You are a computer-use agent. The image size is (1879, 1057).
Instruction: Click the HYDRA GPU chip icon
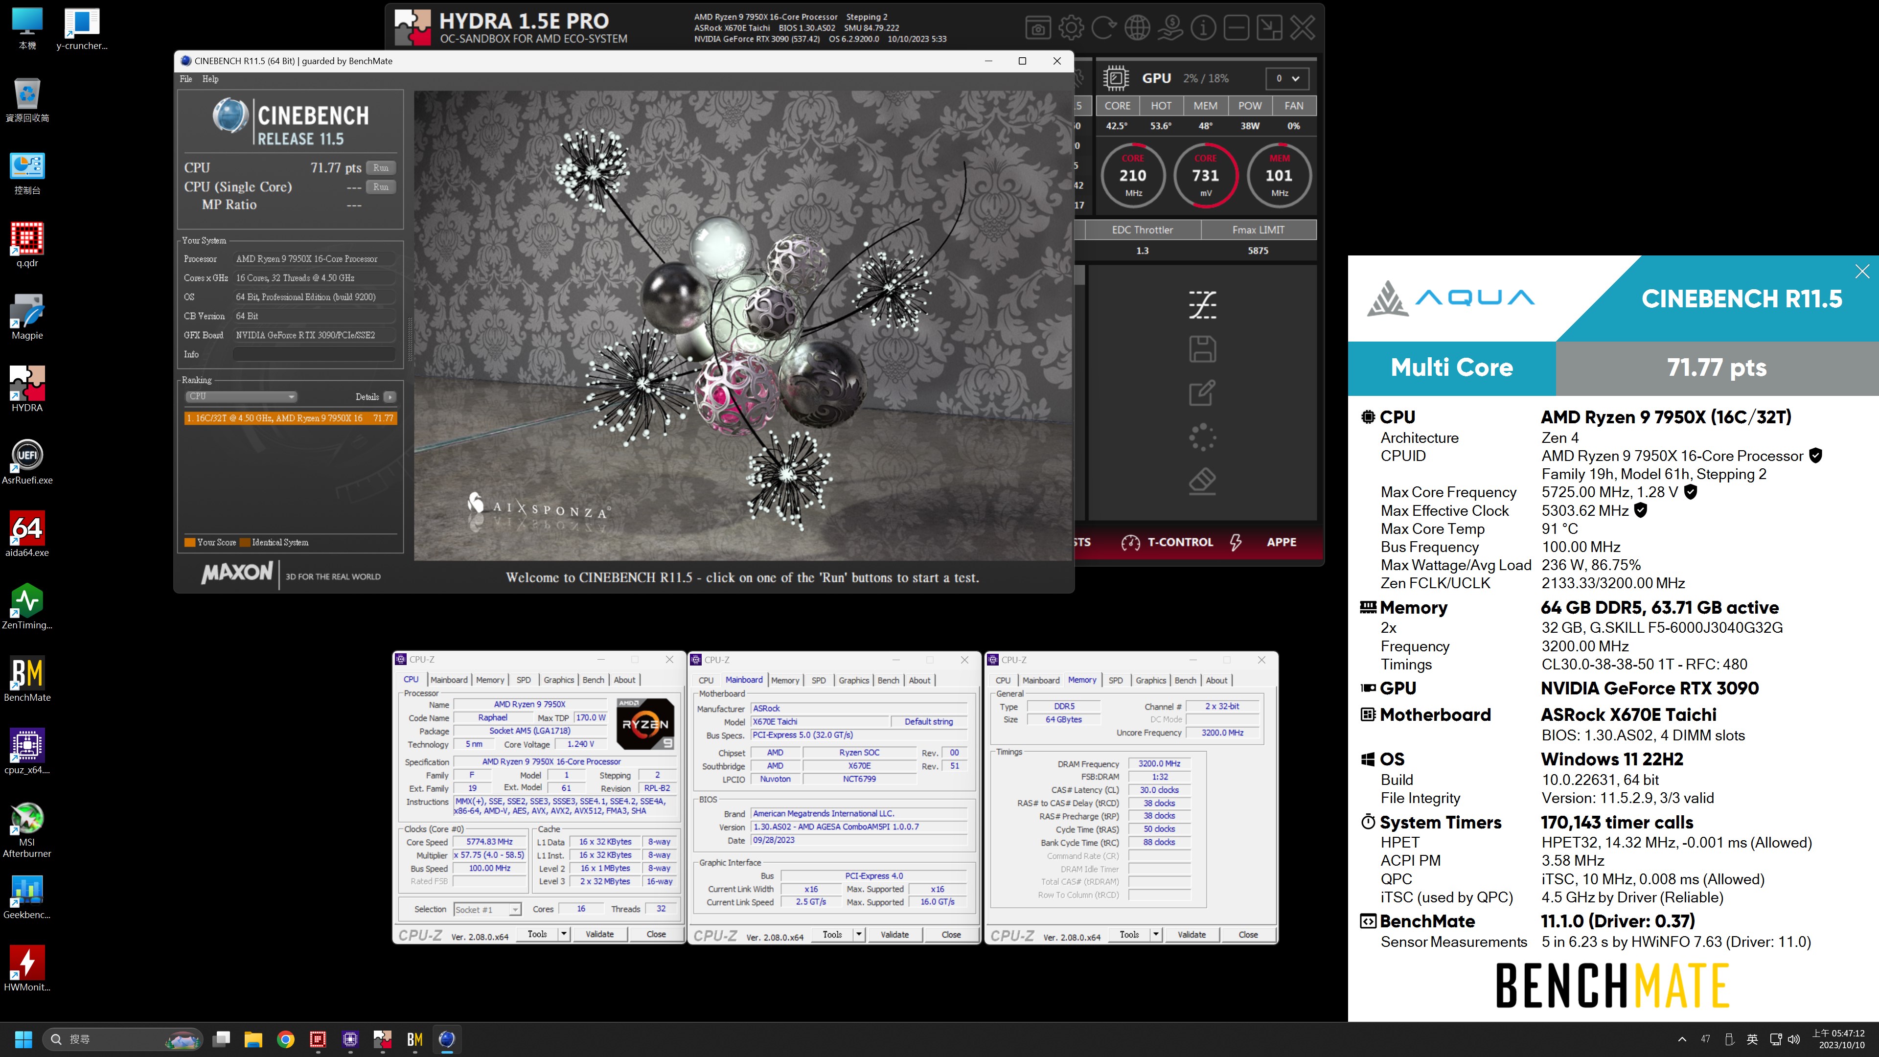[x=1116, y=78]
